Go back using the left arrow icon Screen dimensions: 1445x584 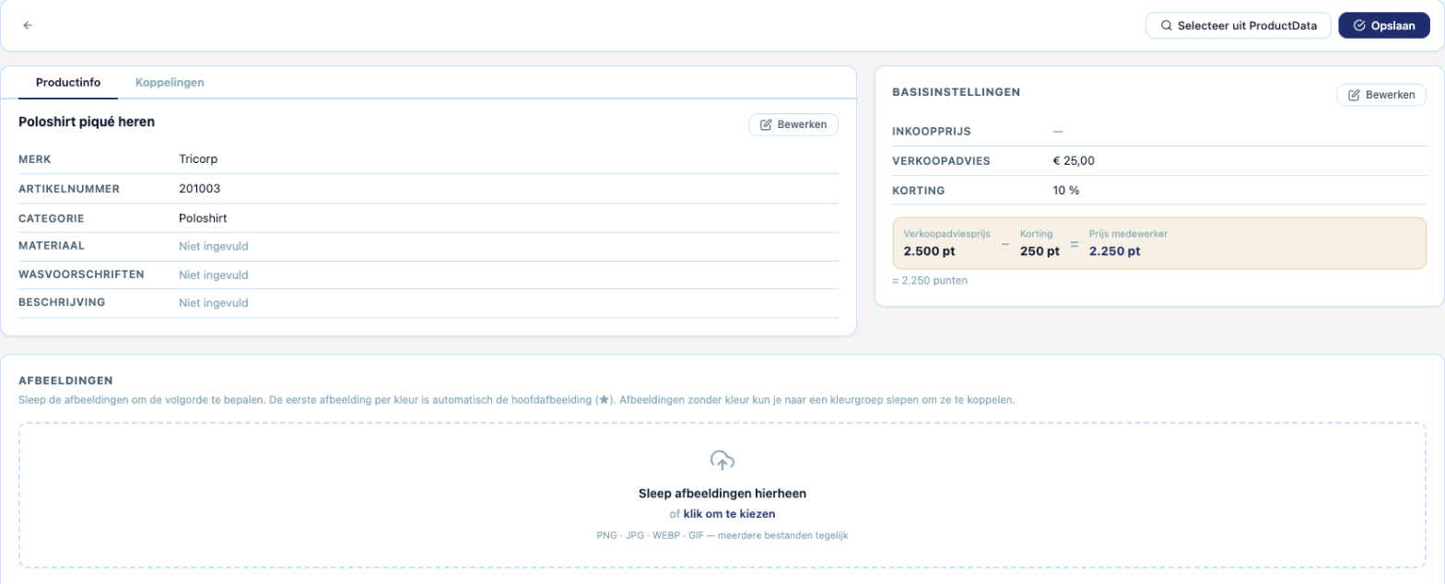click(x=28, y=26)
